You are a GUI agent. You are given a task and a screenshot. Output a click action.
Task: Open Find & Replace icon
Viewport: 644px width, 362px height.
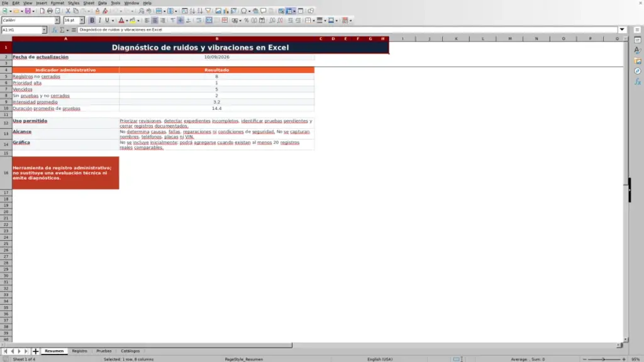point(142,11)
